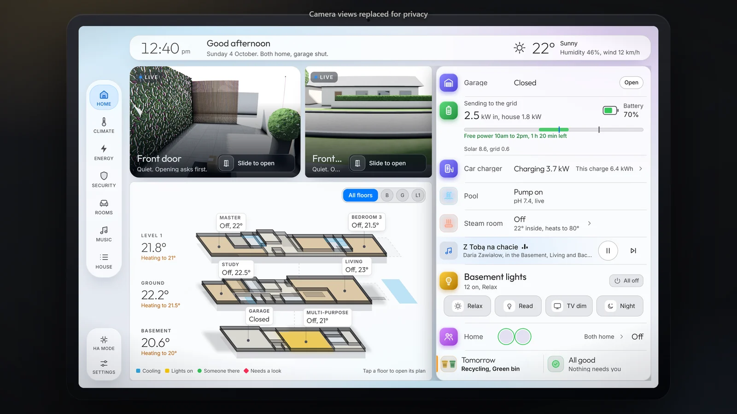
Task: Click the Living room label on the floor plan
Action: pyautogui.click(x=357, y=266)
